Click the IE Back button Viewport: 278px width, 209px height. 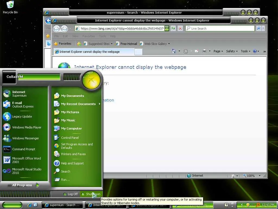click(x=56, y=28)
